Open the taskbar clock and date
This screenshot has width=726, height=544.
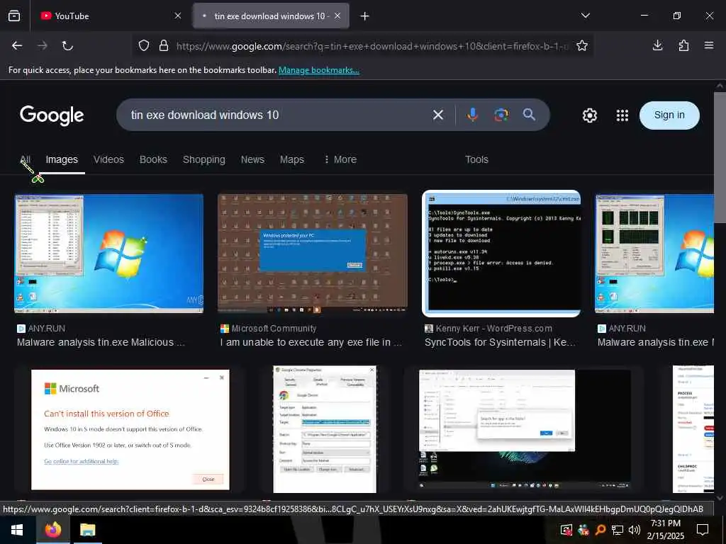coord(665,530)
